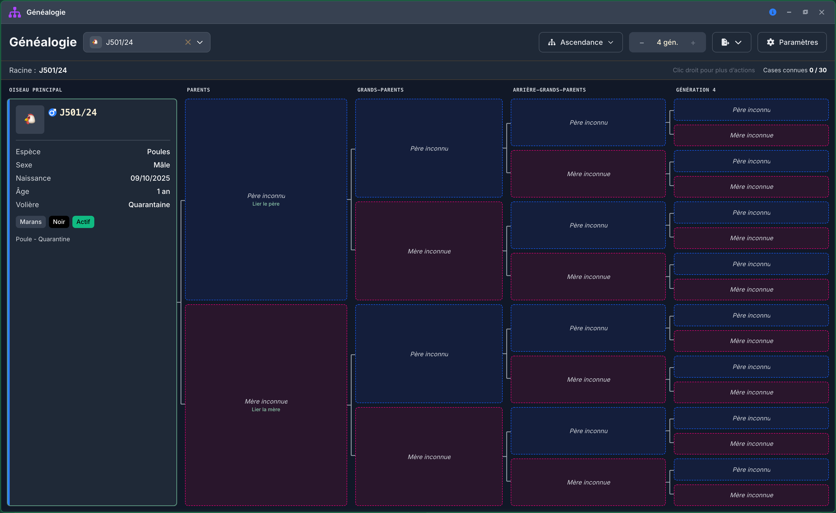Click Poule - Quarantine note text
Viewport: 836px width, 513px height.
(43, 239)
